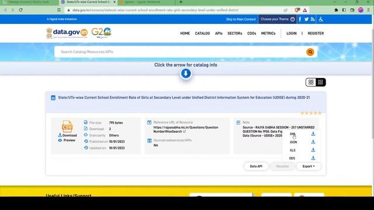Viewport: 374px width, 210px height.
Task: Click the browser address bar URL
Action: click(x=155, y=10)
